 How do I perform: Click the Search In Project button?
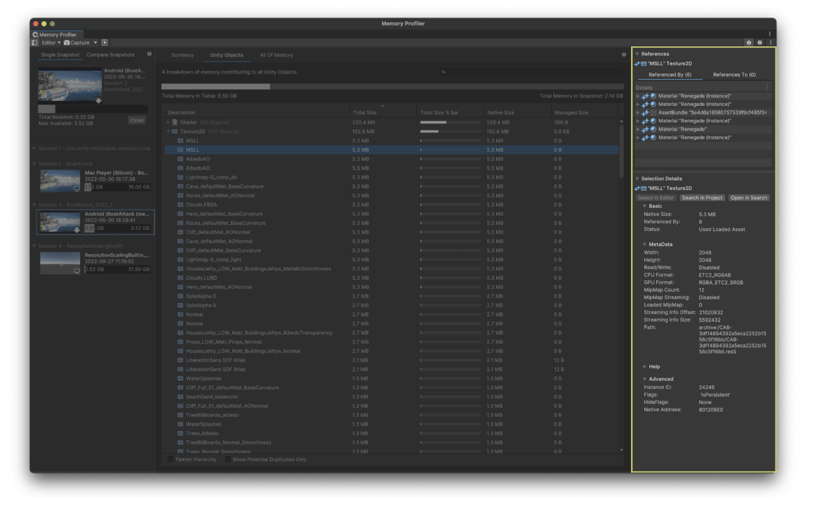pyautogui.click(x=702, y=198)
